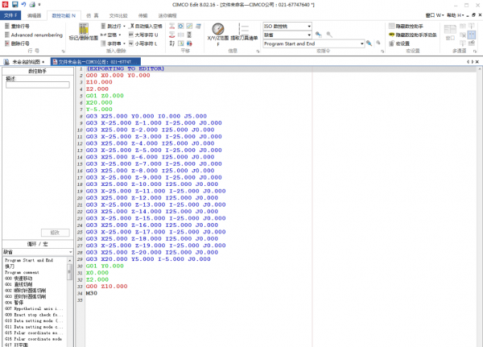Open the 仿真 ribbon tab
The height and width of the screenshot is (347, 483).
93,16
